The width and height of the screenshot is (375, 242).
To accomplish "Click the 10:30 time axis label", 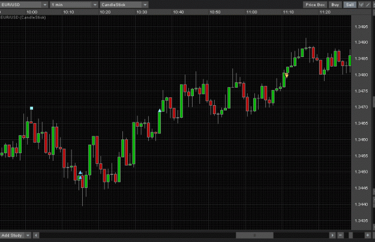I will point(142,12).
